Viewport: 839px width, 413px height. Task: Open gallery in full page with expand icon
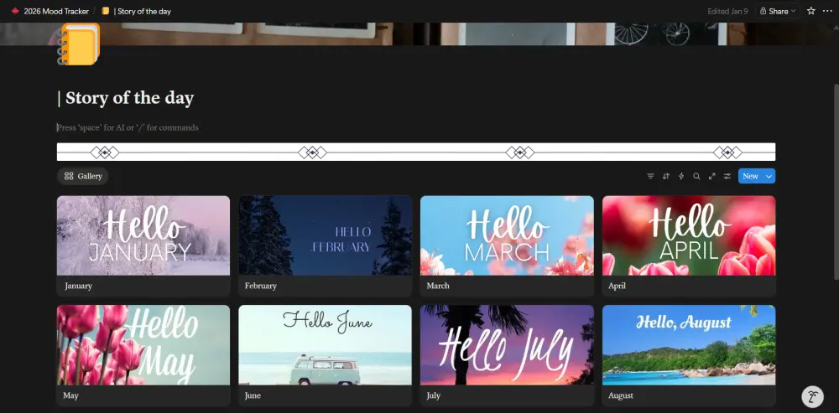tap(712, 176)
